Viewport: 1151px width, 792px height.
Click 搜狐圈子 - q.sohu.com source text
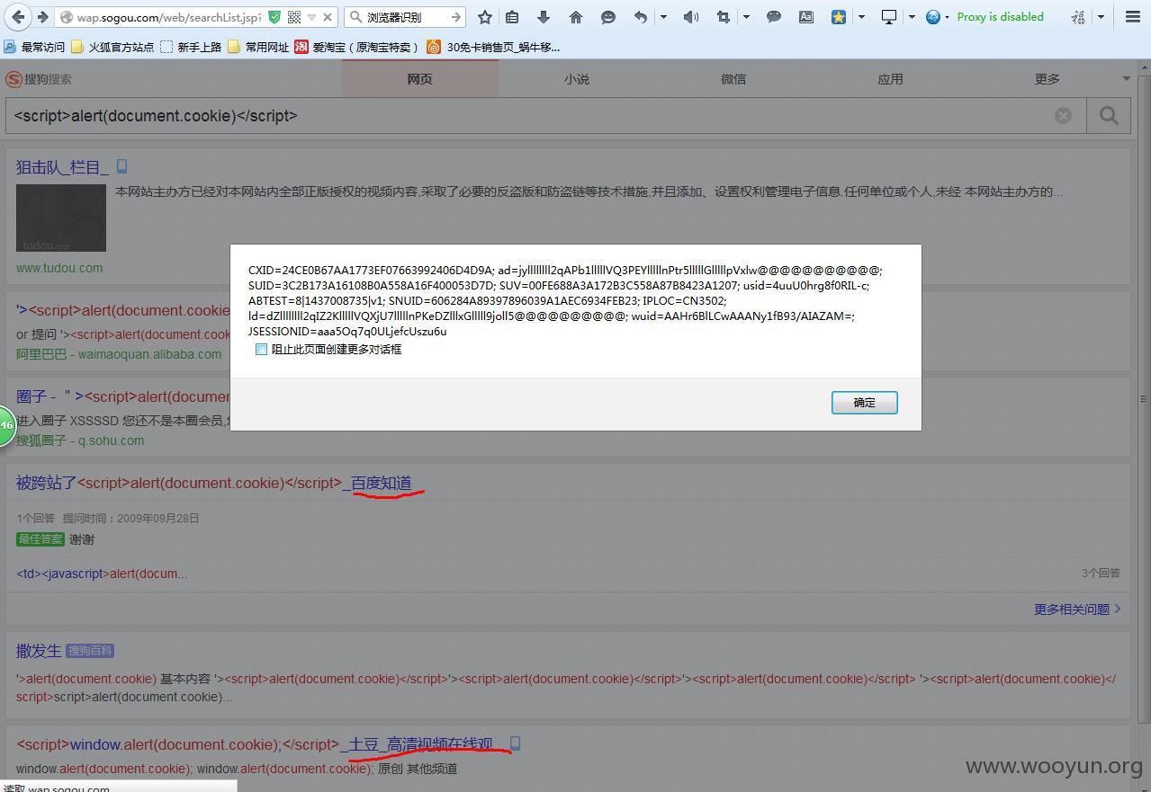[x=80, y=440]
